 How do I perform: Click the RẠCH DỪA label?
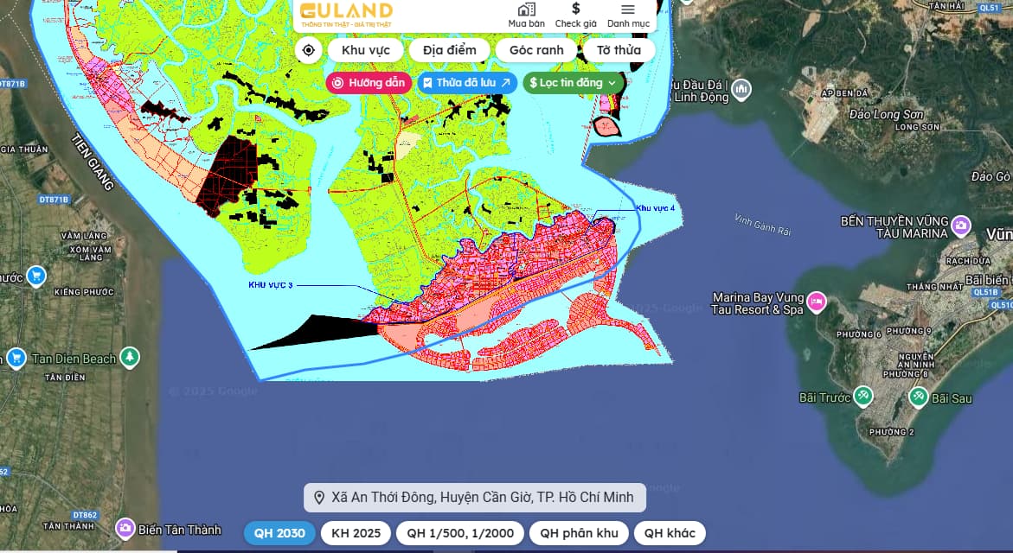click(x=968, y=261)
